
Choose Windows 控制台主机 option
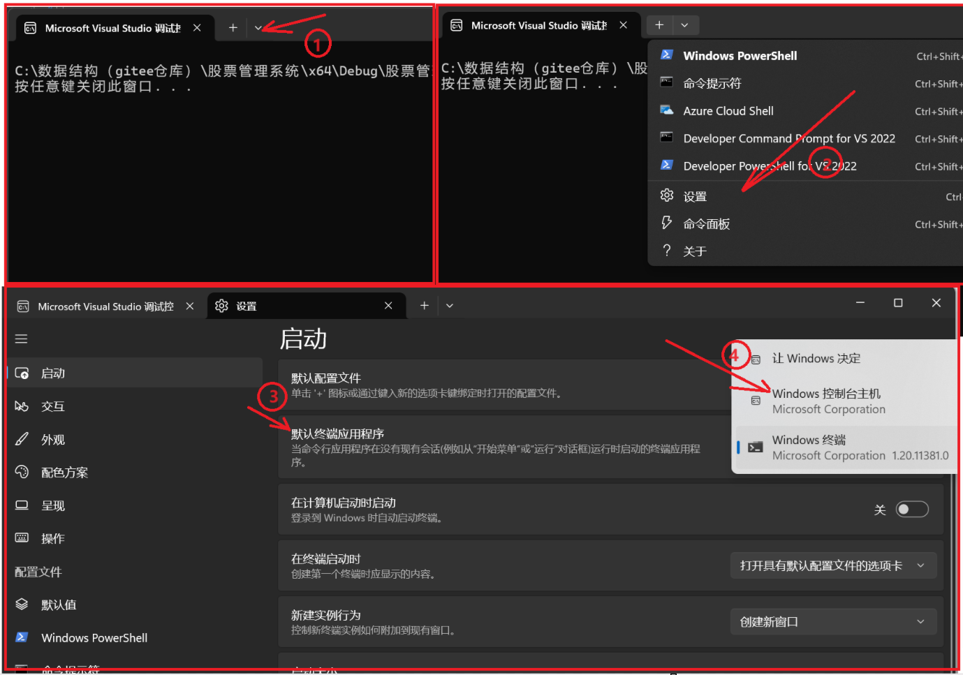844,401
